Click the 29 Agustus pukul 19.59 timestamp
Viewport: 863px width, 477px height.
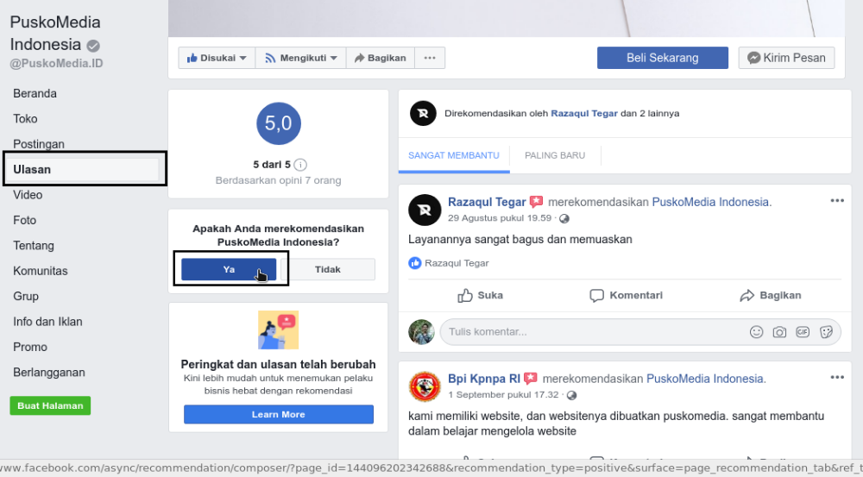[500, 218]
